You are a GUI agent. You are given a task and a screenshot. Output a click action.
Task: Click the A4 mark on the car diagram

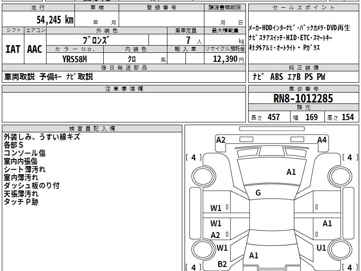coord(322,140)
